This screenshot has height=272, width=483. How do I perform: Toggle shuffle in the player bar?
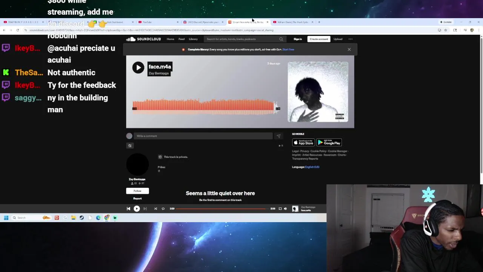pos(155,209)
